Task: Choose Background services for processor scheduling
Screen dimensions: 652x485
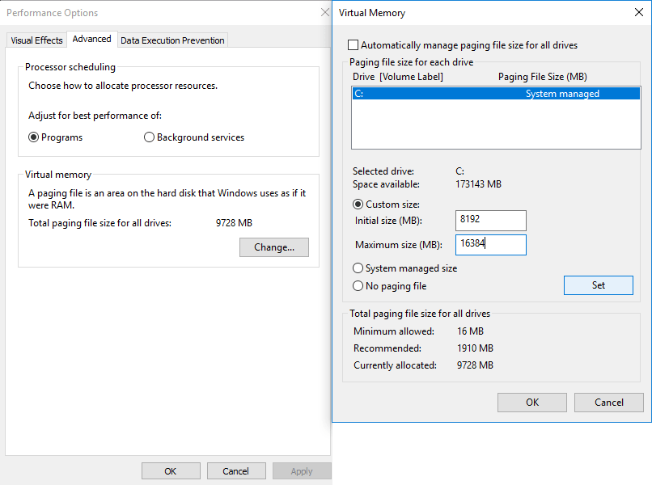Action: (x=149, y=137)
